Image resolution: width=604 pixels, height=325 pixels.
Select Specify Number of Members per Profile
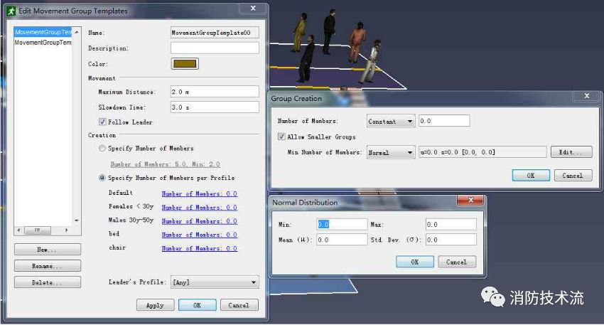[x=103, y=178]
